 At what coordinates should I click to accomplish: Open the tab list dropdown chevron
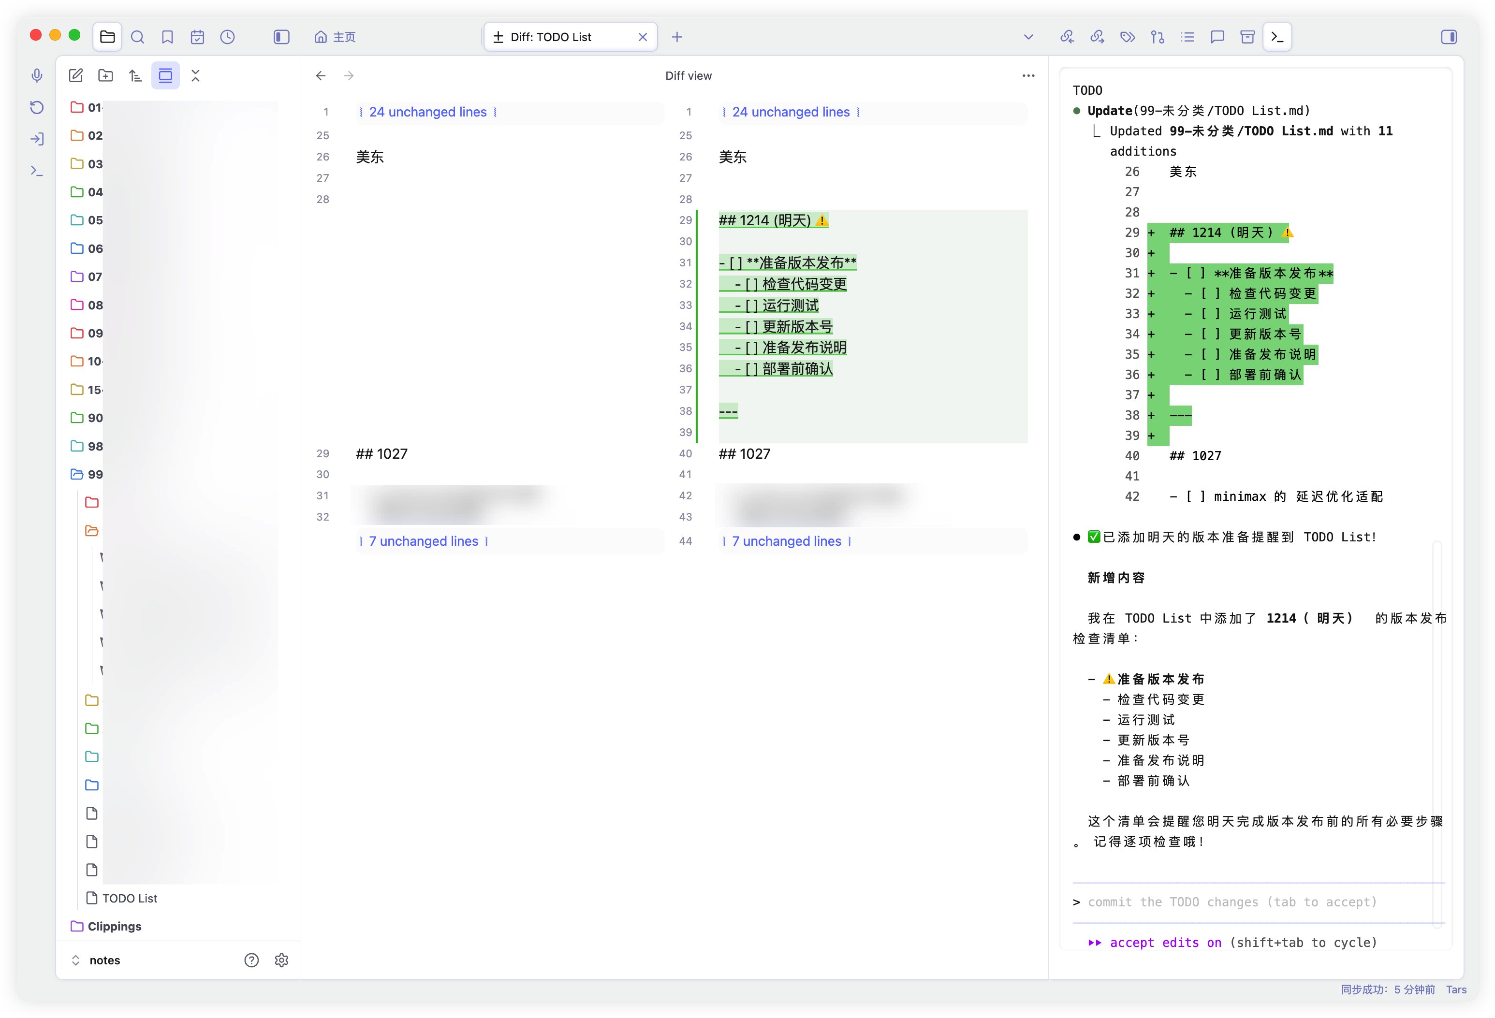[1028, 37]
